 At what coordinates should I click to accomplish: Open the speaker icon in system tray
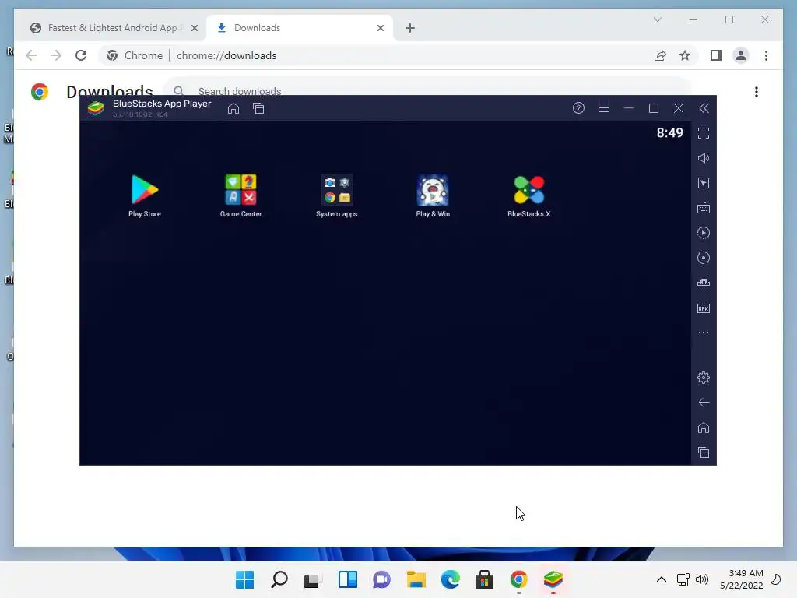[x=702, y=579]
